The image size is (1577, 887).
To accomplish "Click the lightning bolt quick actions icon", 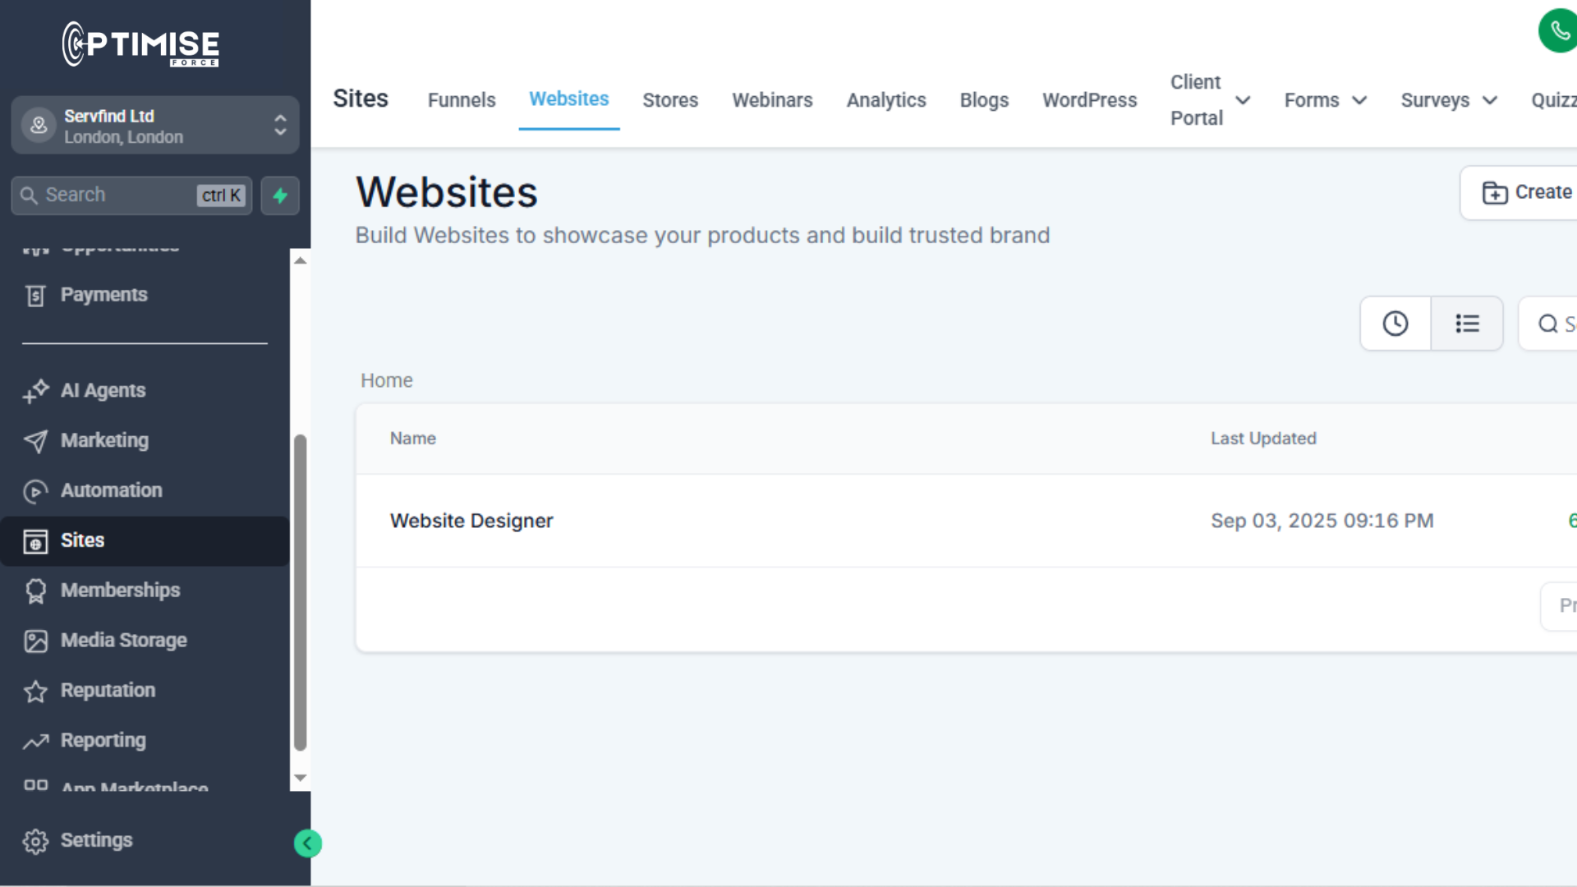I will click(280, 195).
